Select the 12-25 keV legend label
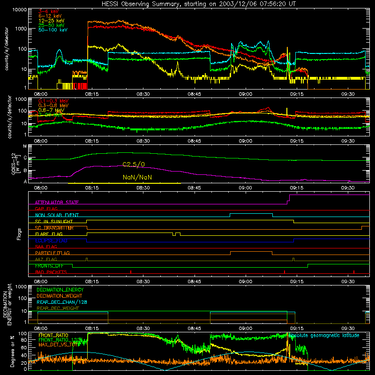The height and width of the screenshot is (375, 375). coord(52,21)
